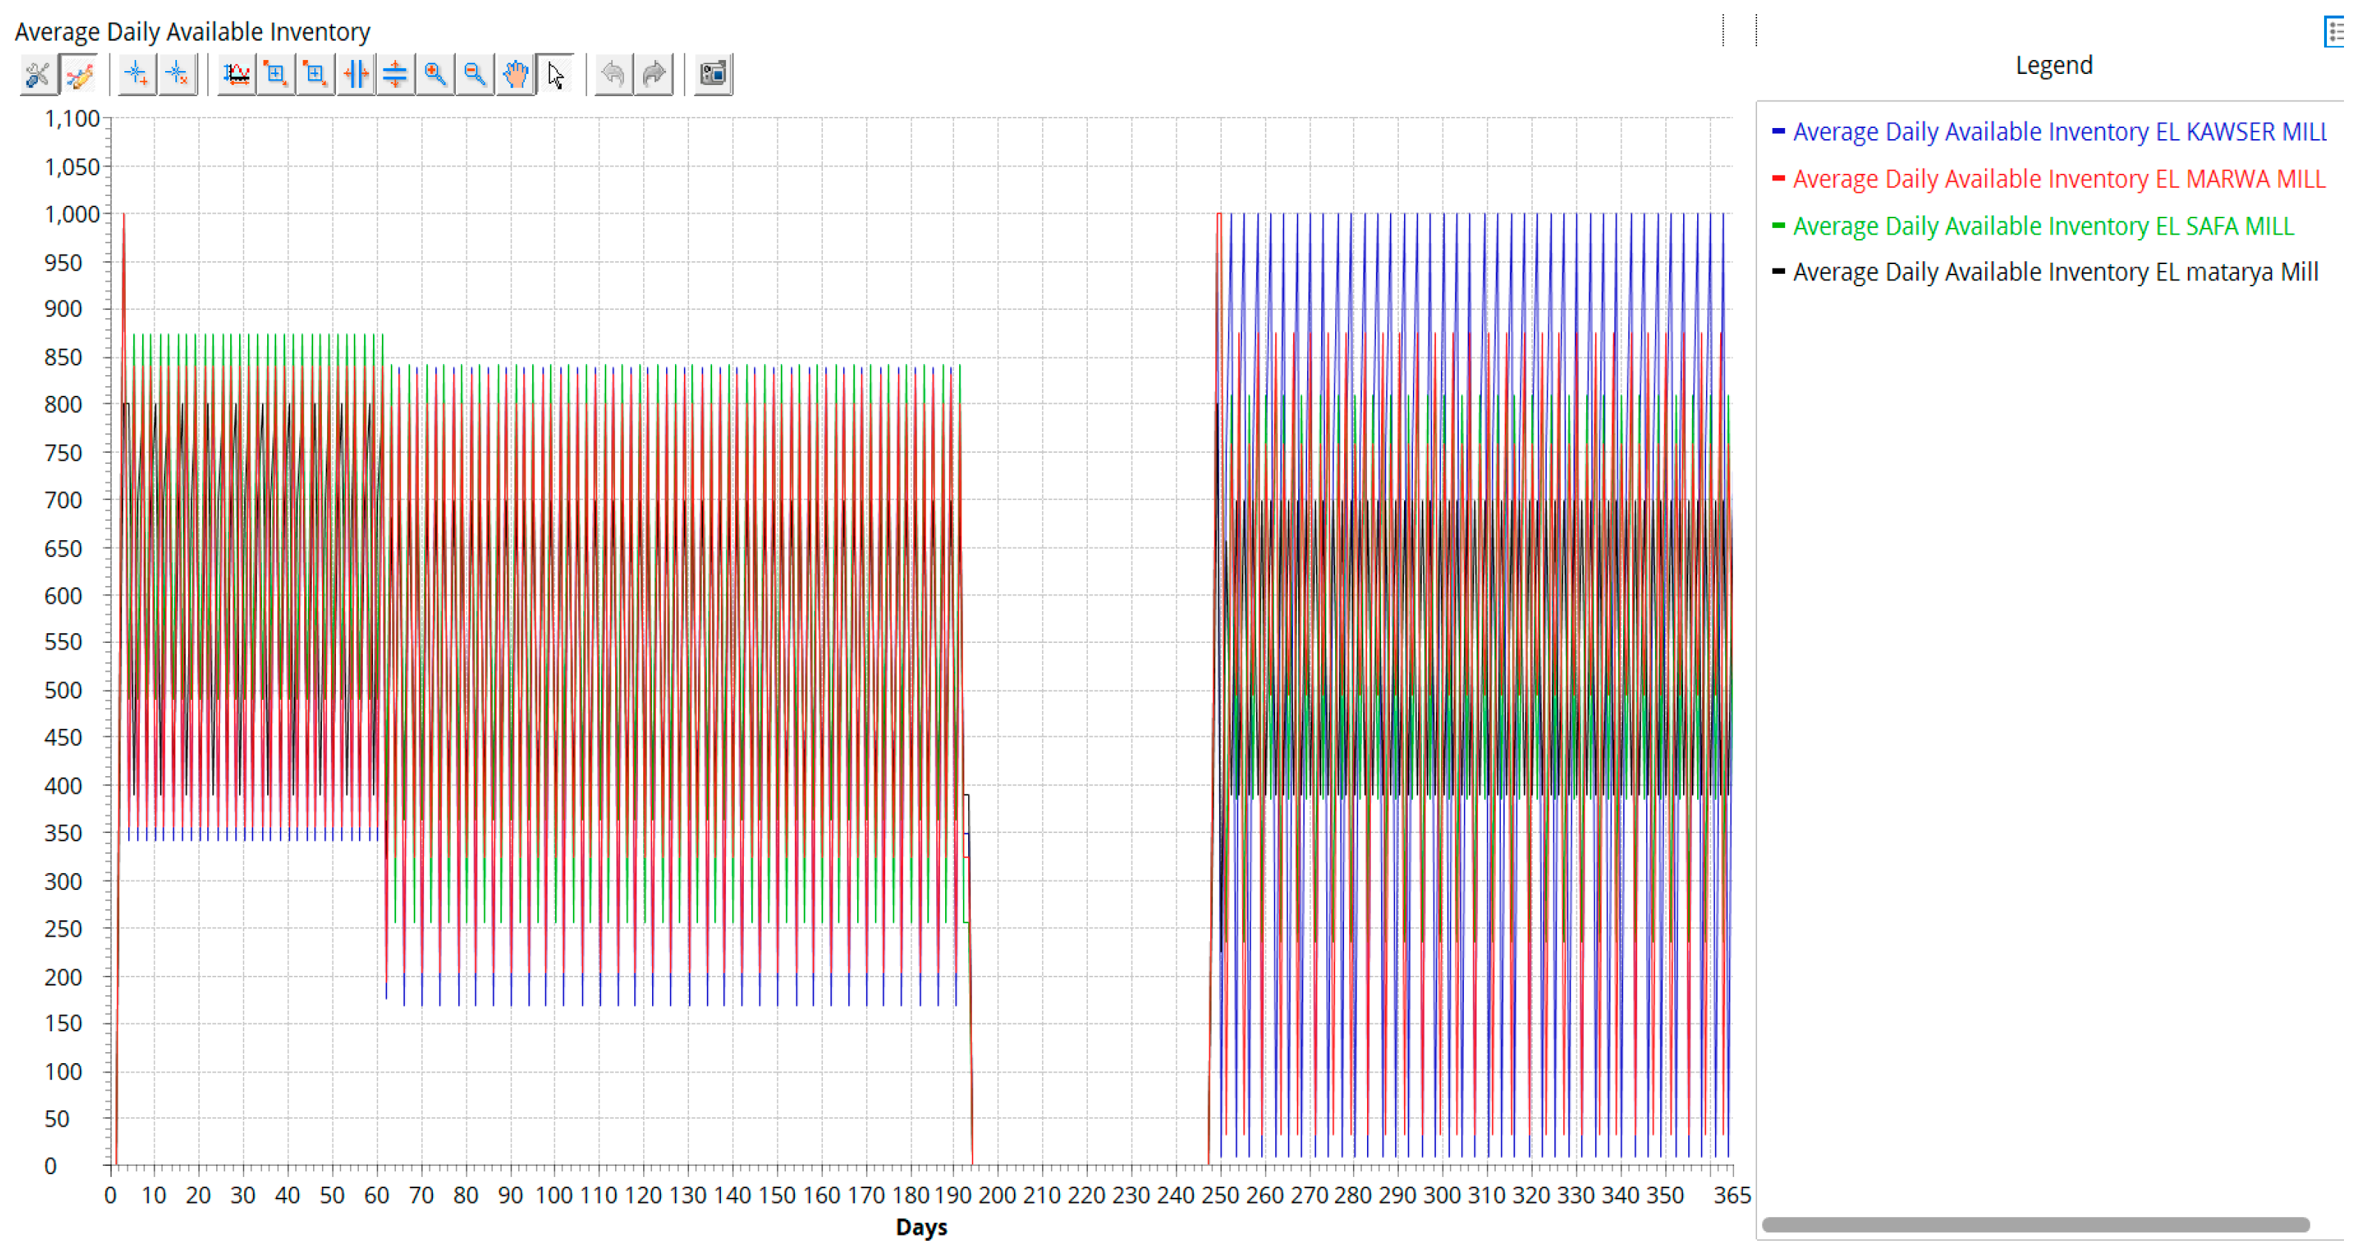Click the autoscale chart axes icon

pyautogui.click(x=236, y=74)
